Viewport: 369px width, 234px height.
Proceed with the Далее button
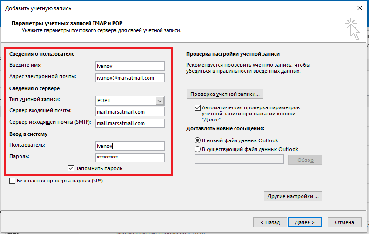point(305,222)
